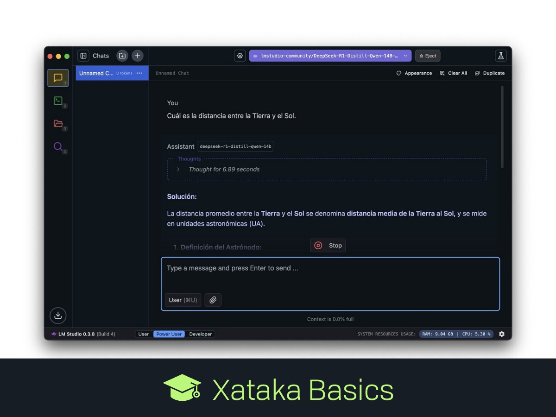Open the flask experimental settings icon
The height and width of the screenshot is (417, 556).
[x=500, y=56]
